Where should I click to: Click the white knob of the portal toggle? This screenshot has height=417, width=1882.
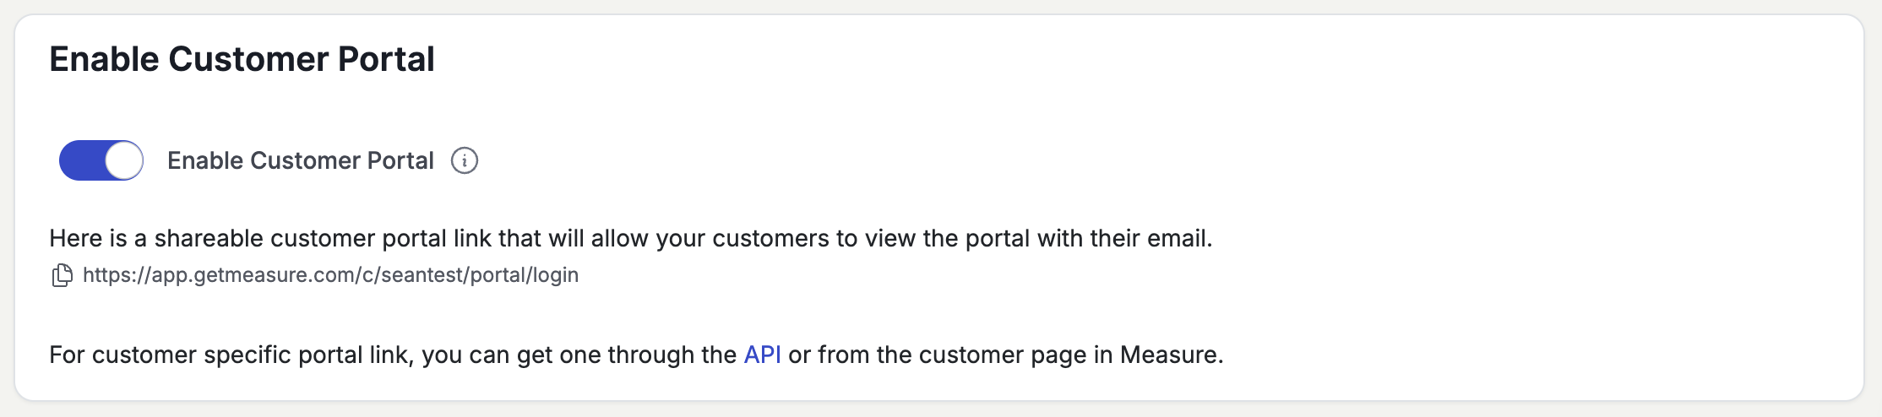123,160
